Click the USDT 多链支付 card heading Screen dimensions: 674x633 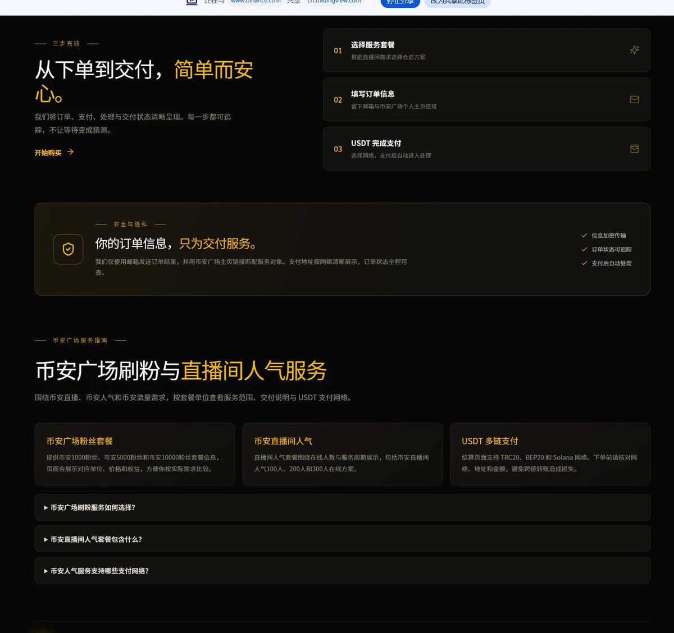click(x=490, y=441)
